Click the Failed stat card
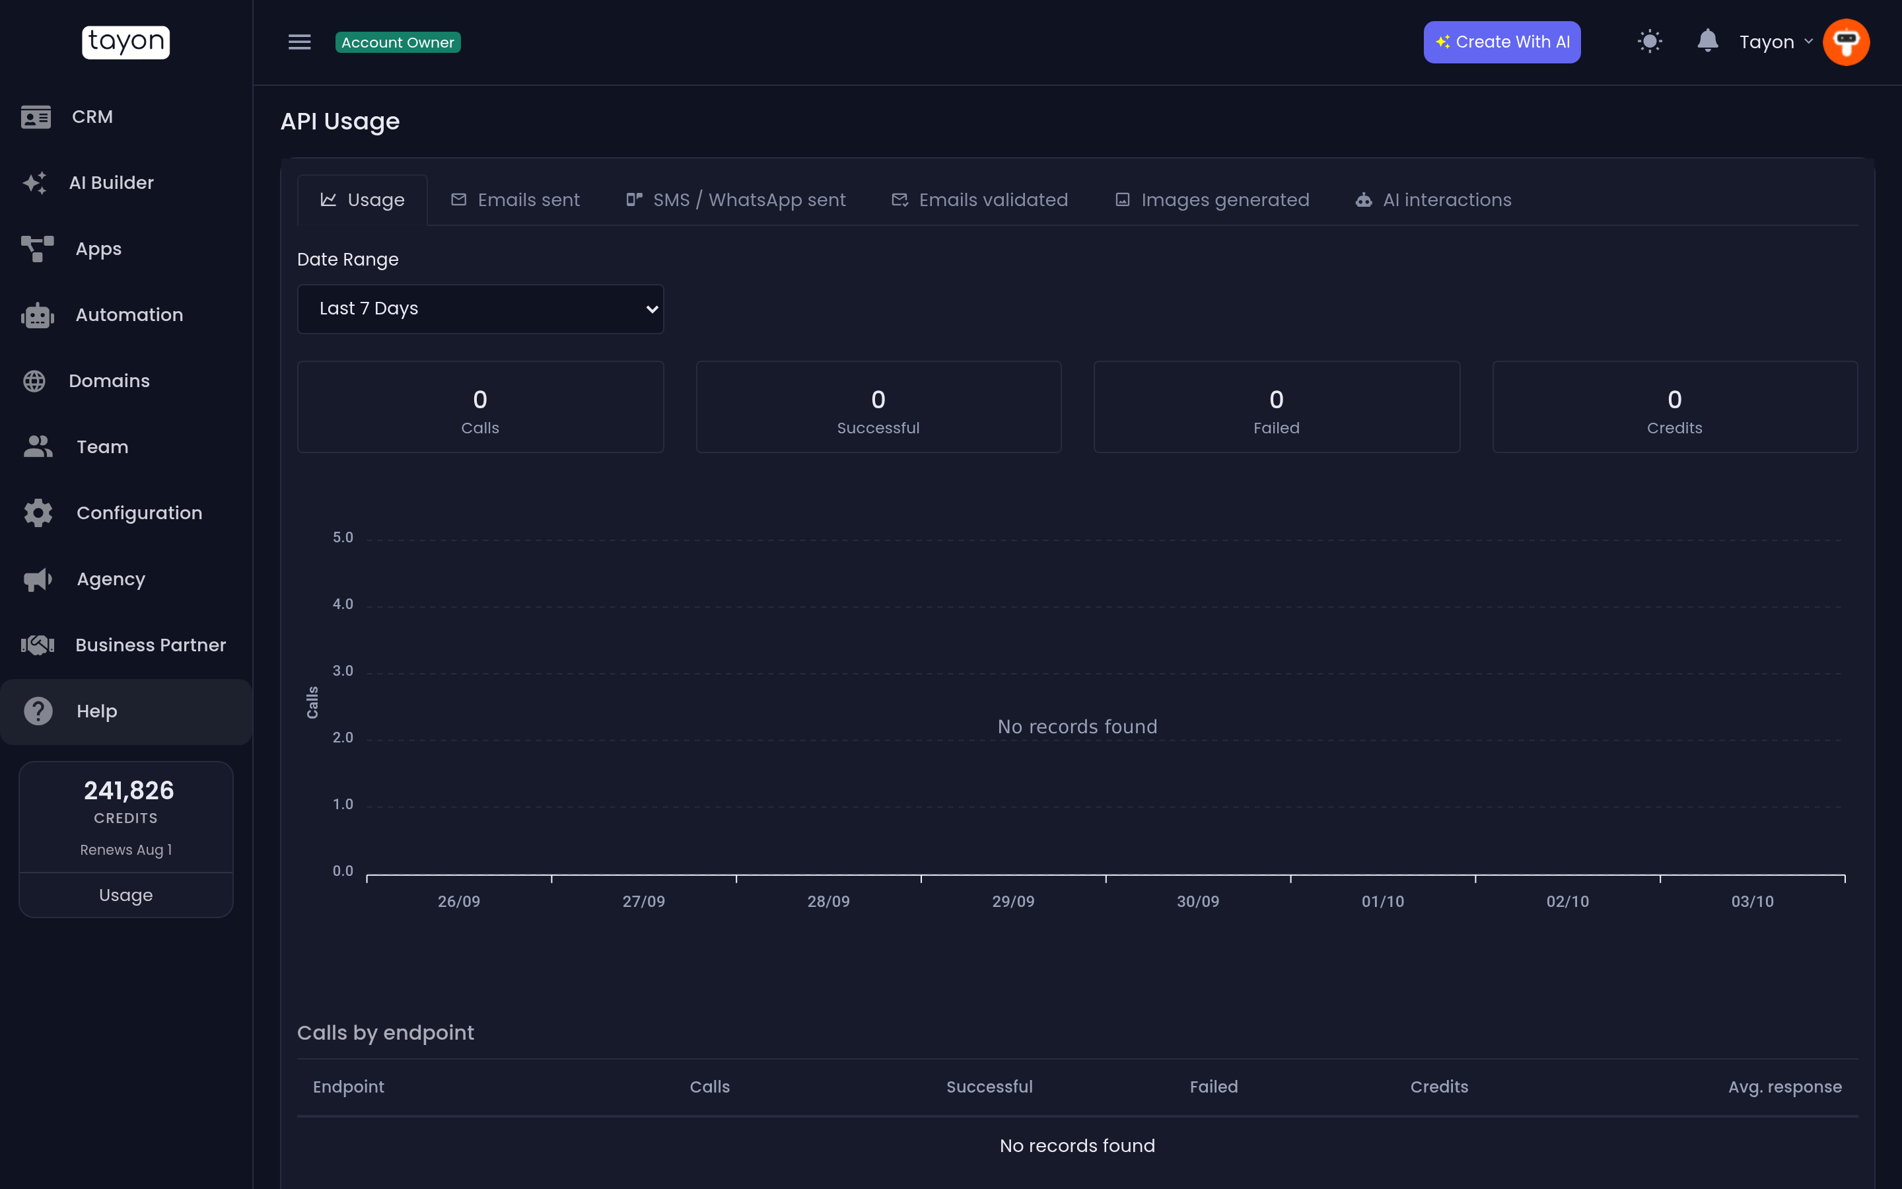The image size is (1902, 1189). pyautogui.click(x=1277, y=408)
